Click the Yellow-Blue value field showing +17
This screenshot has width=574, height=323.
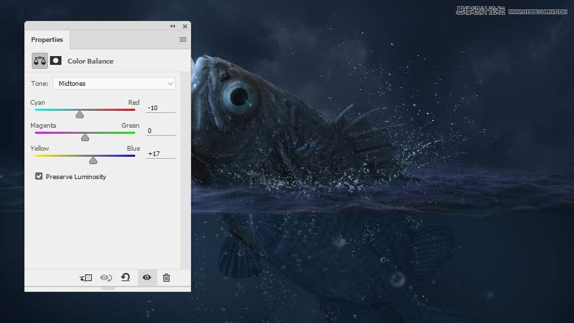pos(161,154)
